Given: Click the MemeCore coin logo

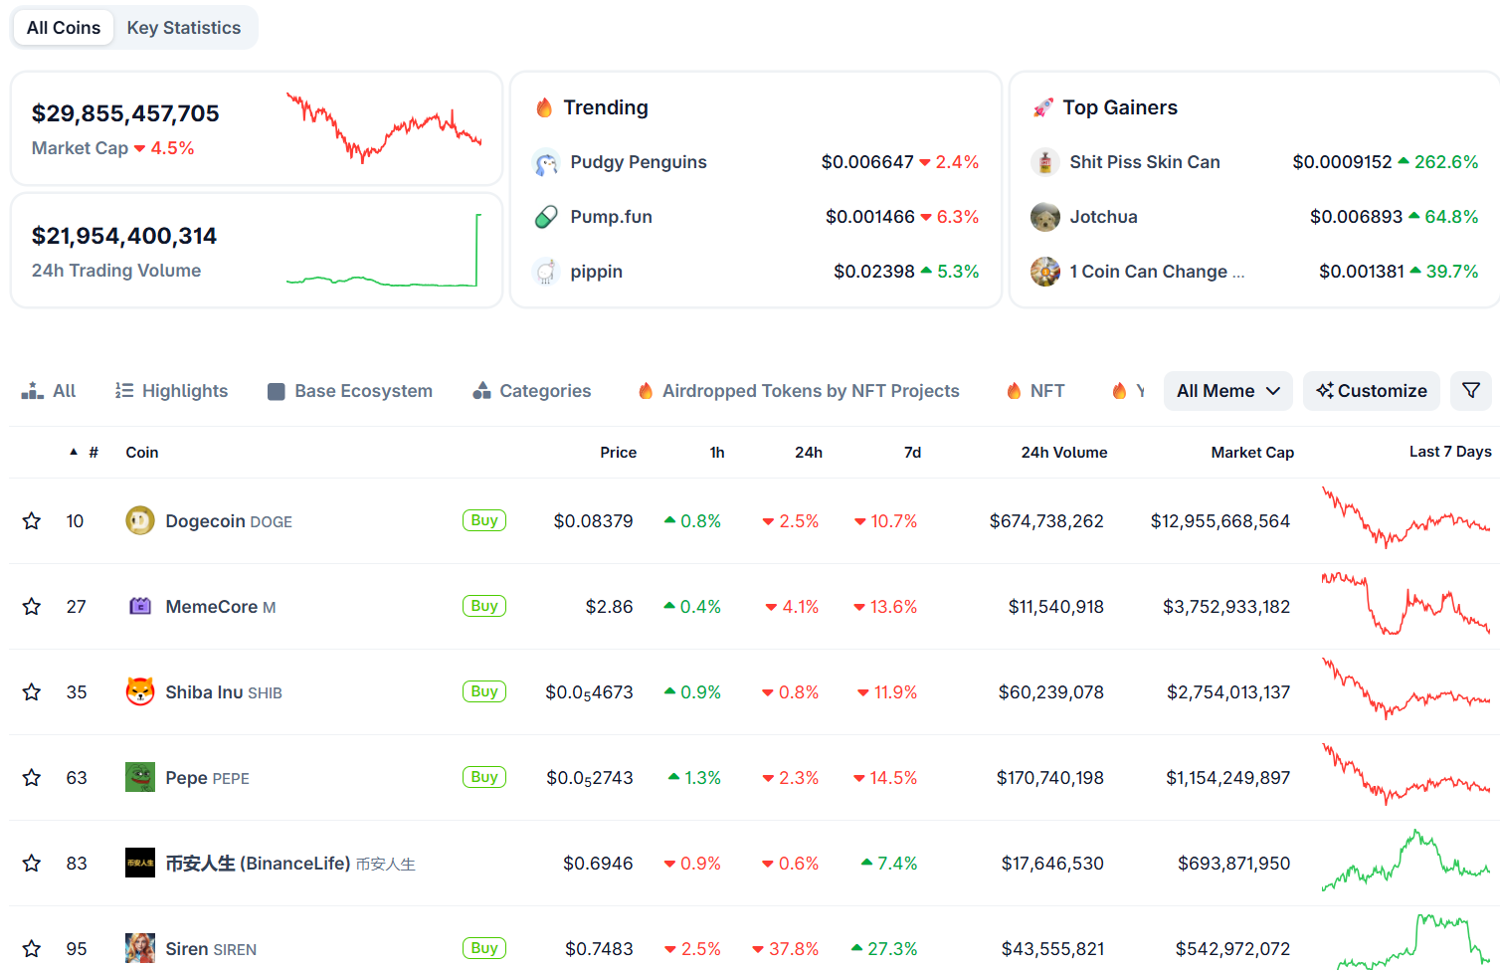Looking at the screenshot, I should coord(140,606).
